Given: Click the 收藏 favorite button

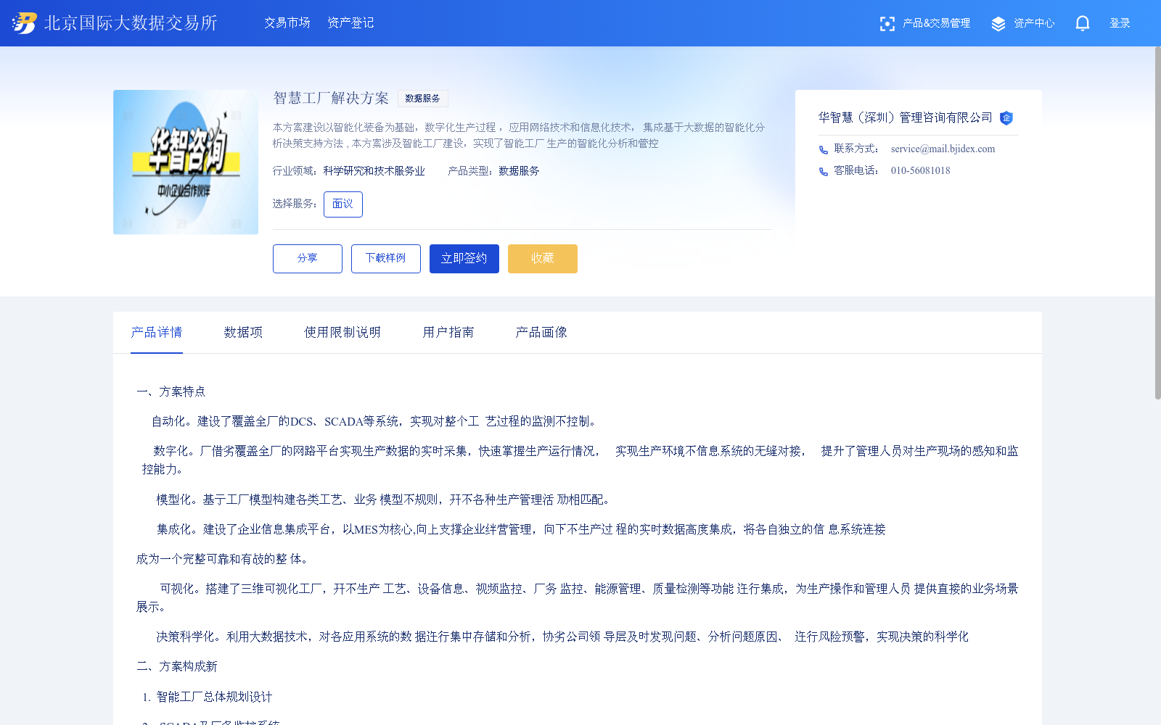Looking at the screenshot, I should 543,259.
